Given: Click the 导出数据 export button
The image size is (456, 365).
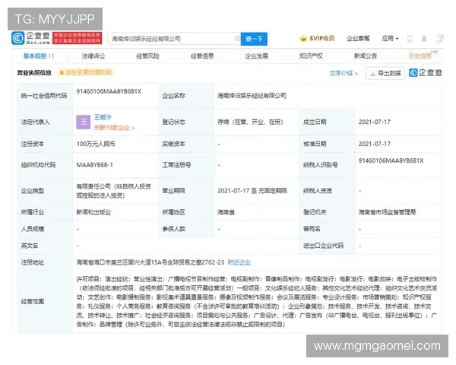Looking at the screenshot, I should point(385,73).
